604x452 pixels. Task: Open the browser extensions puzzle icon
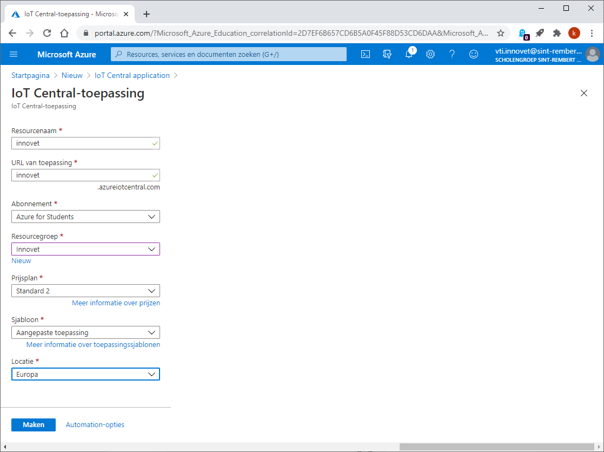click(x=556, y=33)
